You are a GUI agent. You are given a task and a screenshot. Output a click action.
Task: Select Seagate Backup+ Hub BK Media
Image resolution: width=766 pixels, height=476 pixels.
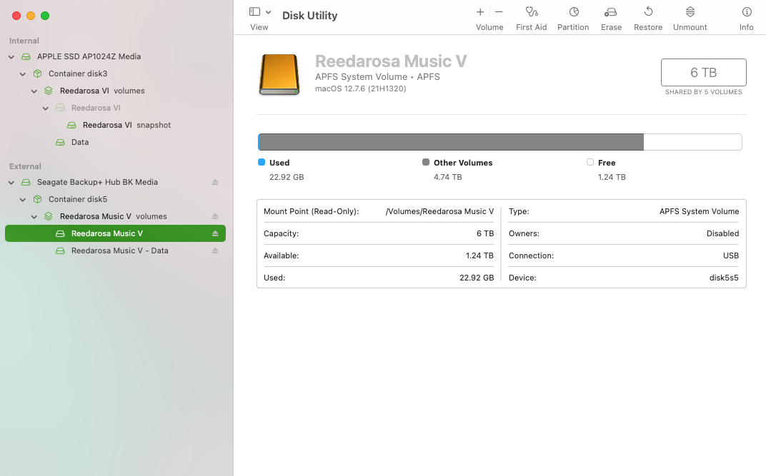click(115, 182)
